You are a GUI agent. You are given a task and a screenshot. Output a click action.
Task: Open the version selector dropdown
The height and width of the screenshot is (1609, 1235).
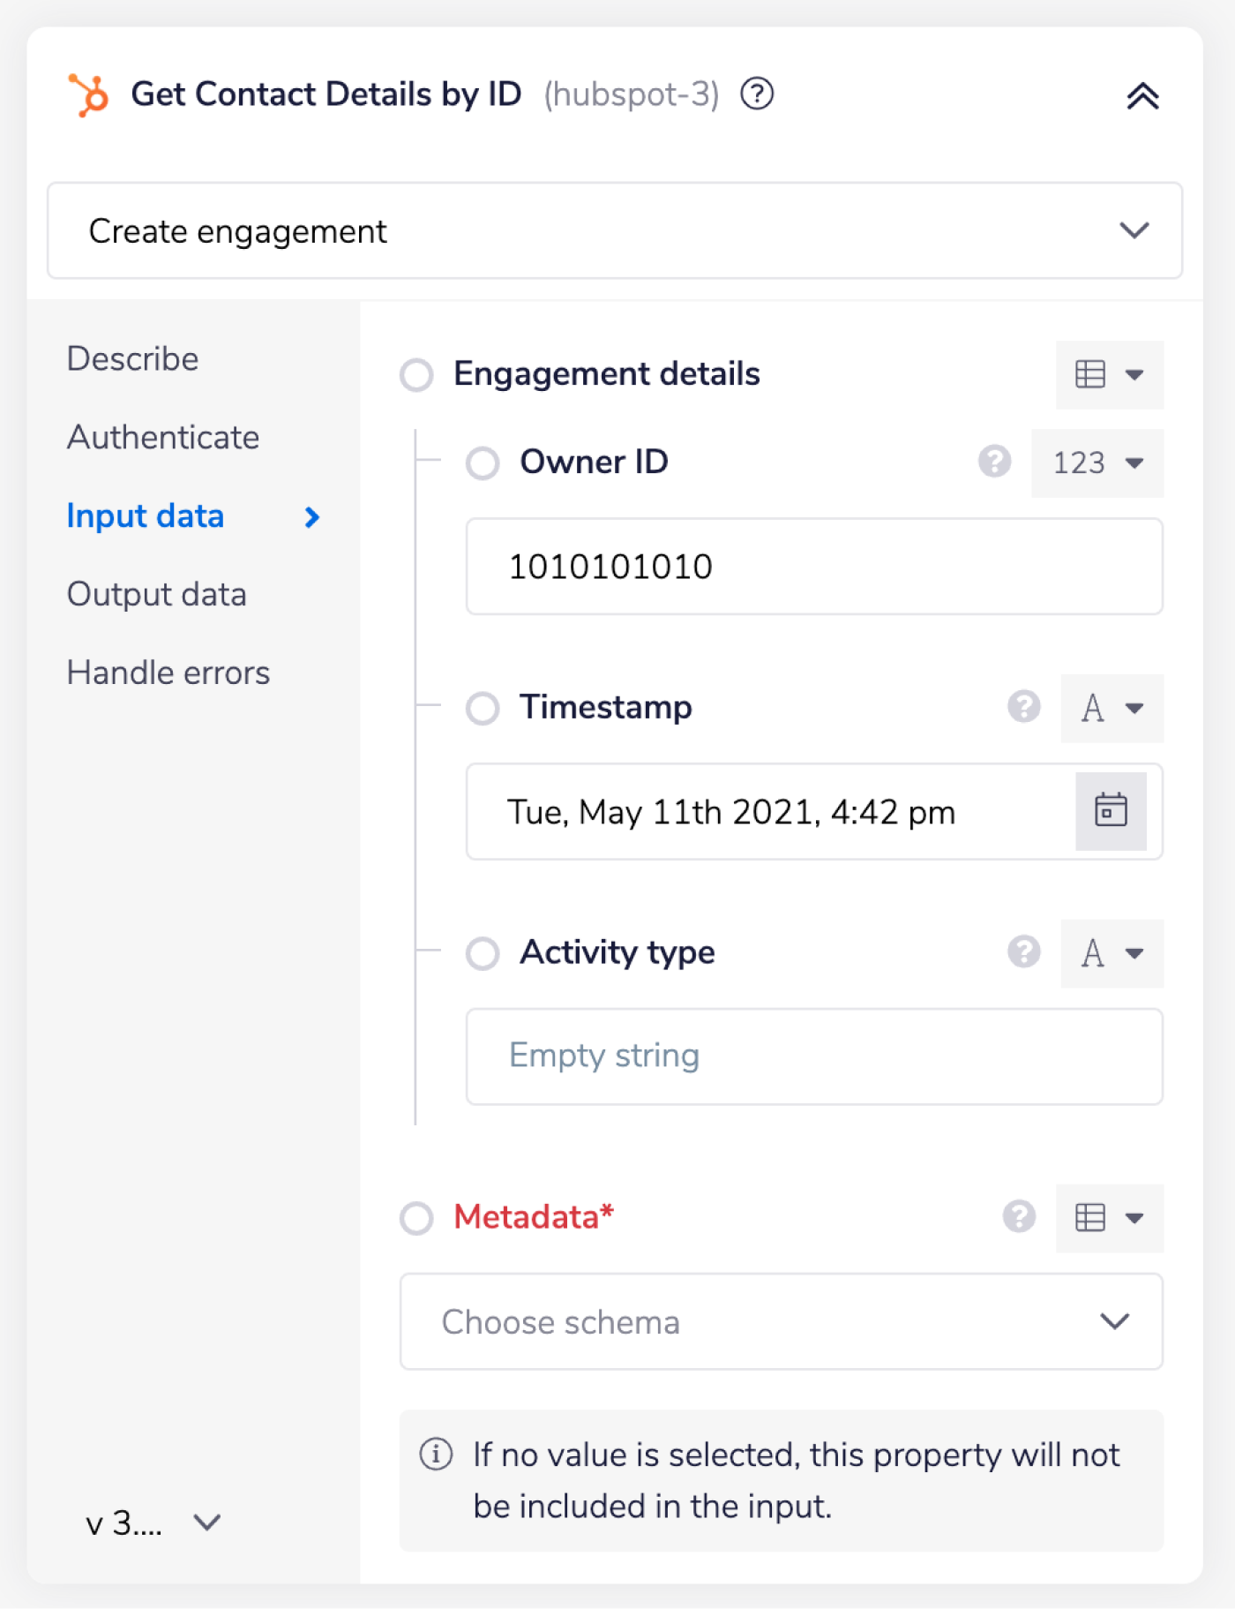[153, 1523]
